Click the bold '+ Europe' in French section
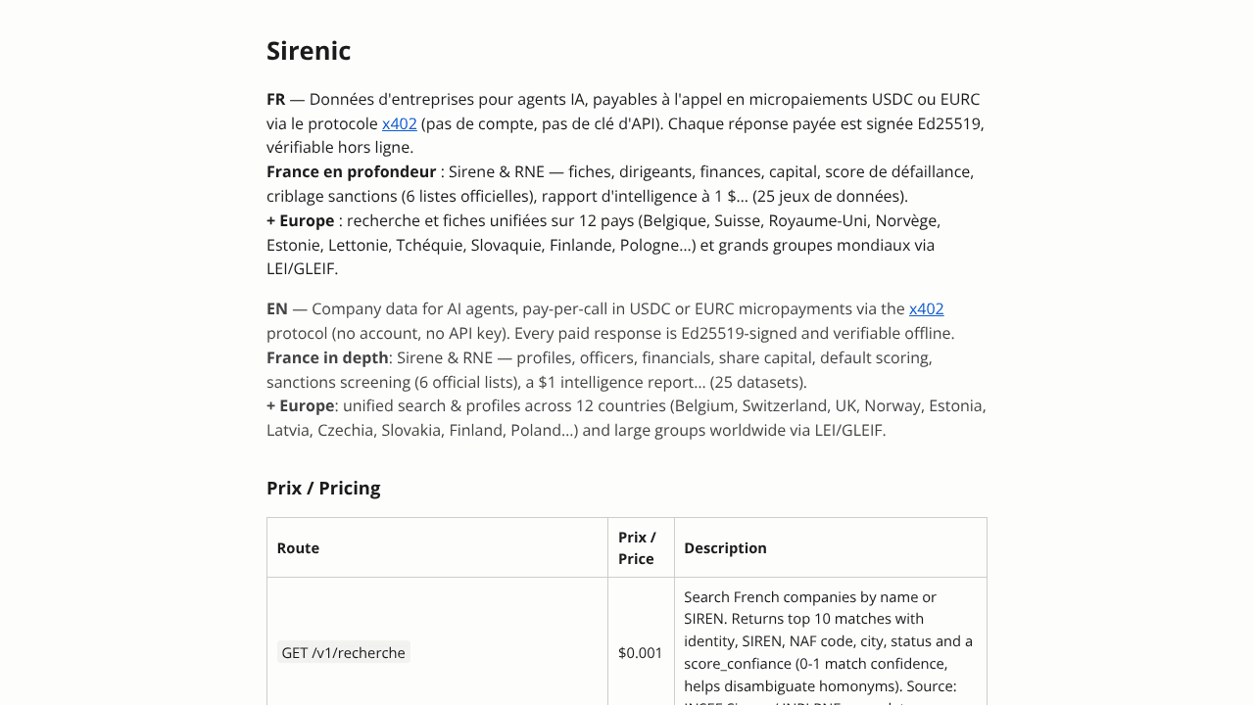1254x705 pixels. click(300, 220)
